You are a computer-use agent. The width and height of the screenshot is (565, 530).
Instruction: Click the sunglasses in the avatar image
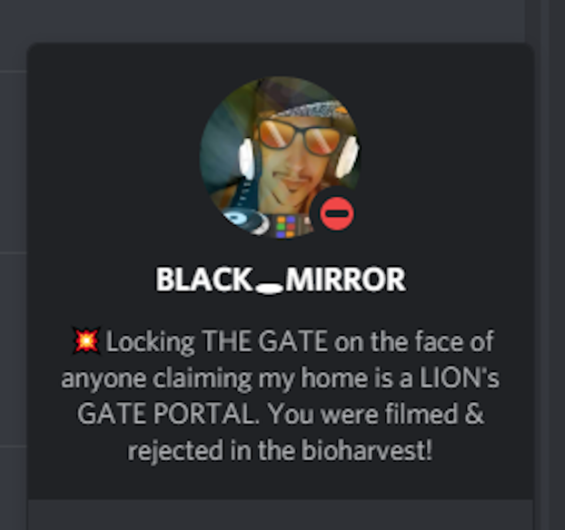pyautogui.click(x=299, y=137)
